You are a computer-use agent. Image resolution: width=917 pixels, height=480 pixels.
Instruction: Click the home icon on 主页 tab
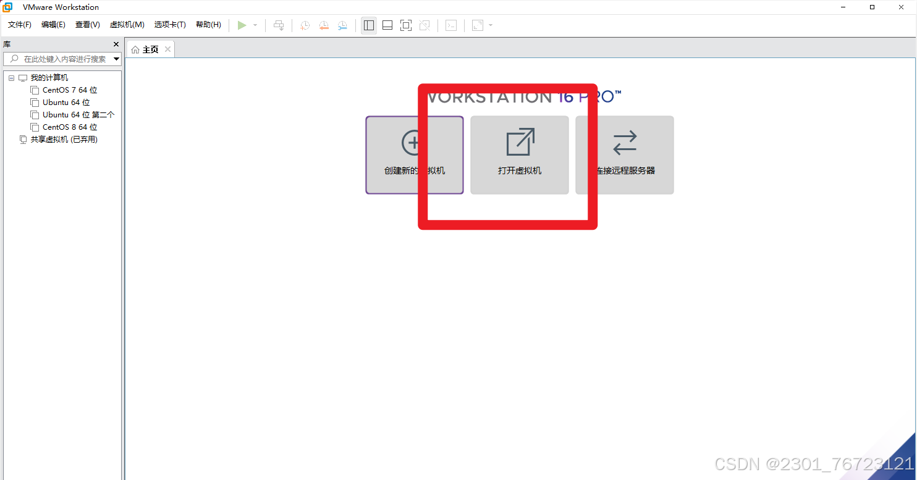[135, 49]
